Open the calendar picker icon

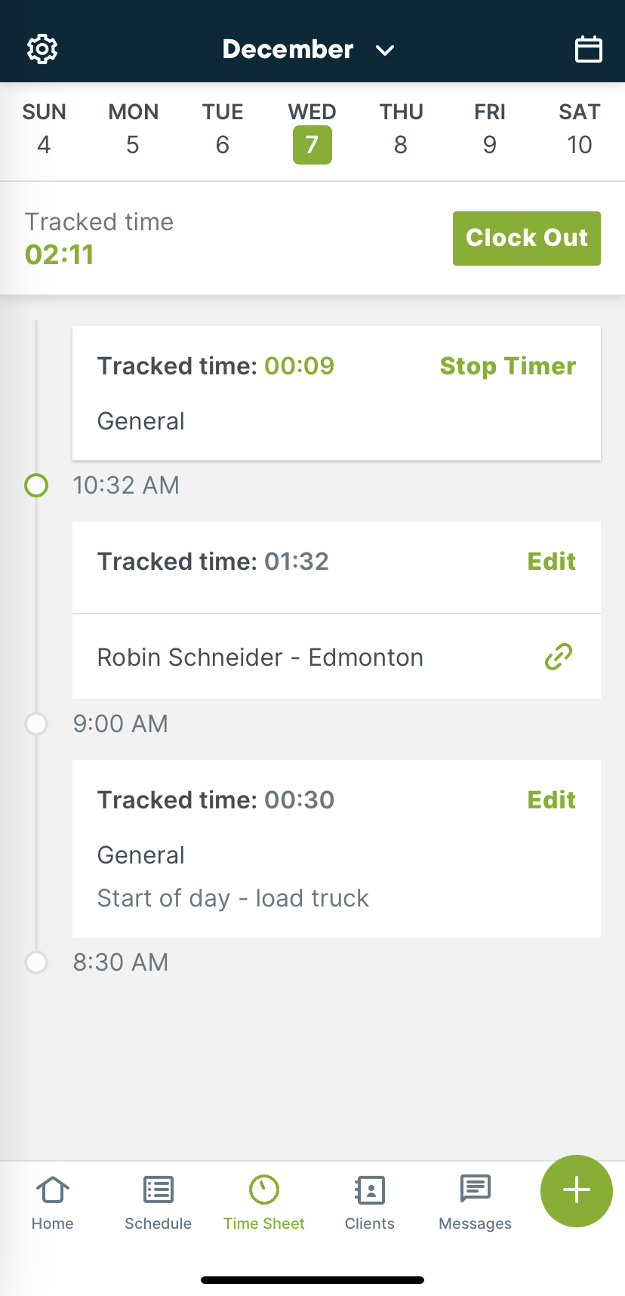coord(588,49)
